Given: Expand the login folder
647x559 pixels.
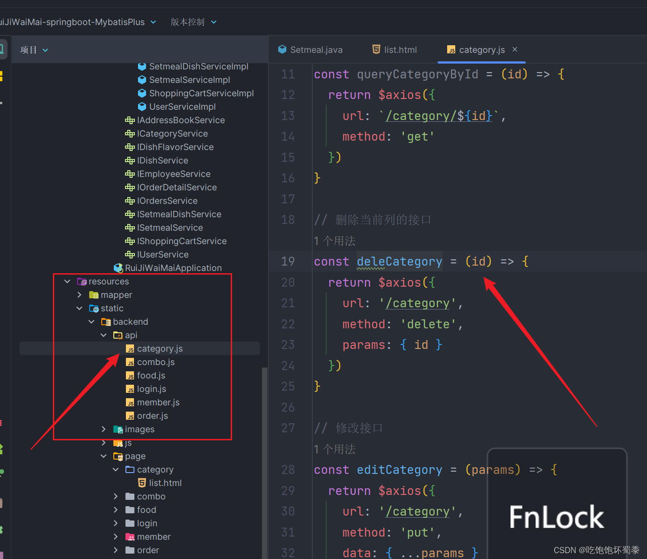Looking at the screenshot, I should click(116, 523).
